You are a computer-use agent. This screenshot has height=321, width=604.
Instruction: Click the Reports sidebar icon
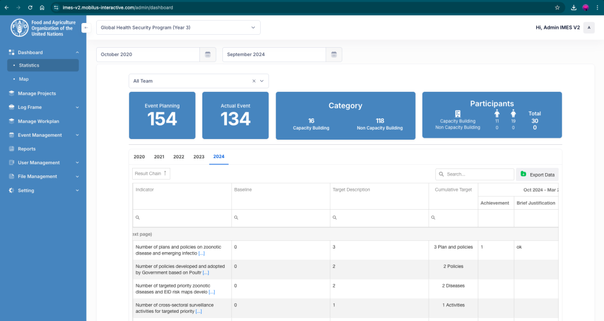(x=12, y=149)
